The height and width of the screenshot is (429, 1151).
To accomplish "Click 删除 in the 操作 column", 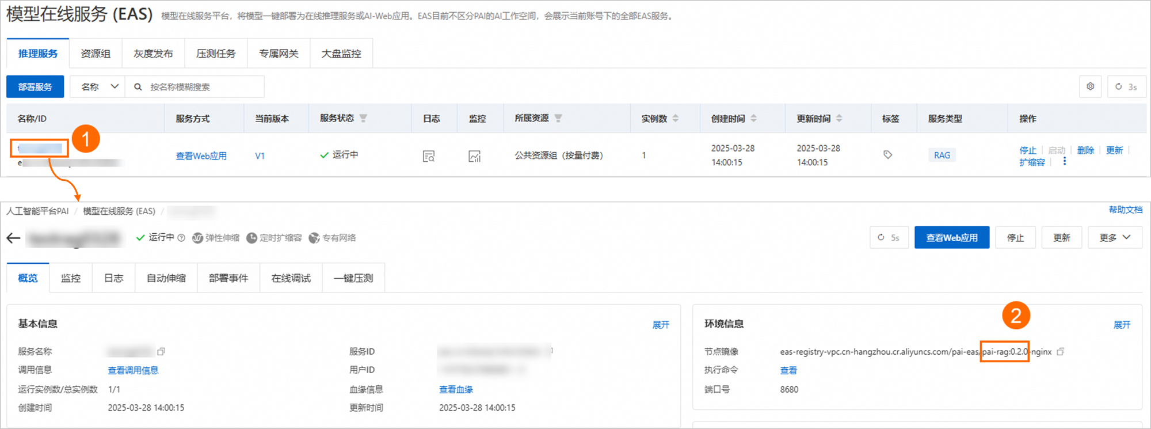I will click(1085, 150).
